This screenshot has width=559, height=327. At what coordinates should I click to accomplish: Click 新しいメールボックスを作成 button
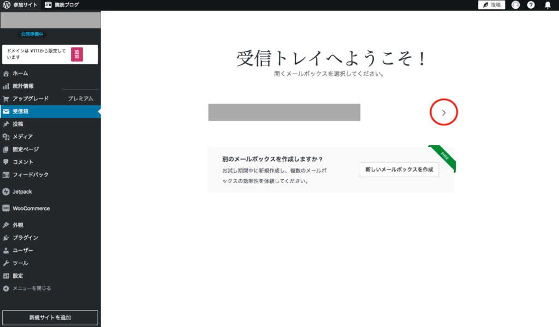tap(399, 169)
